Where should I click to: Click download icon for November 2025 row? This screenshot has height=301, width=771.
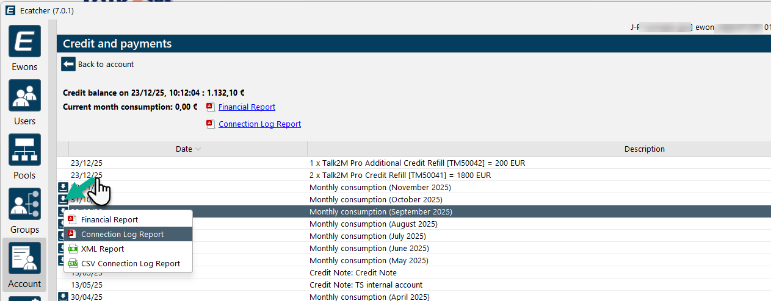click(x=63, y=187)
